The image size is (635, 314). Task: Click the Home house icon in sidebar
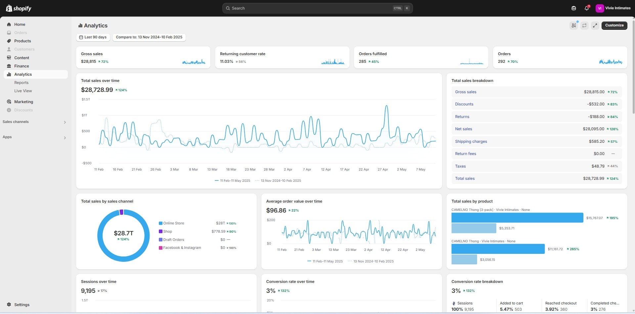pos(9,24)
